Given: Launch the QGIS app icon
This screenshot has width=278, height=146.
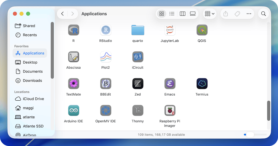Looking at the screenshot, I should tap(202, 30).
